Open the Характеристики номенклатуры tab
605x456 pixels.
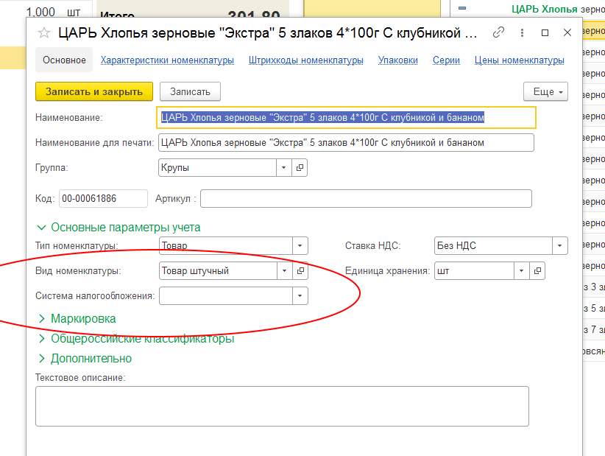167,60
